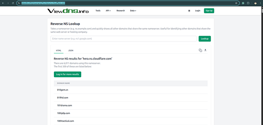Open the browser extensions puzzle icon
This screenshot has width=263, height=125.
click(248, 3)
